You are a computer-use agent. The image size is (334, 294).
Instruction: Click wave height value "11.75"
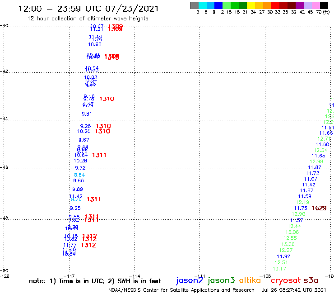(301, 208)
